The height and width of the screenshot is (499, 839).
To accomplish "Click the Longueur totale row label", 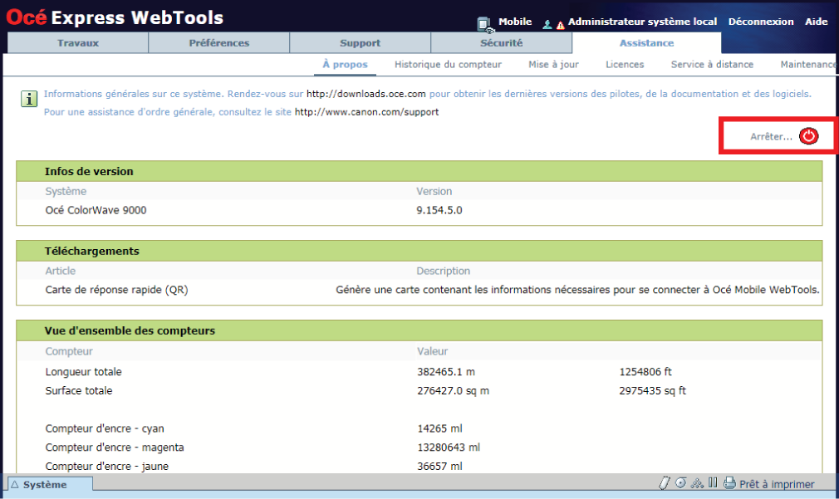I will (x=83, y=371).
